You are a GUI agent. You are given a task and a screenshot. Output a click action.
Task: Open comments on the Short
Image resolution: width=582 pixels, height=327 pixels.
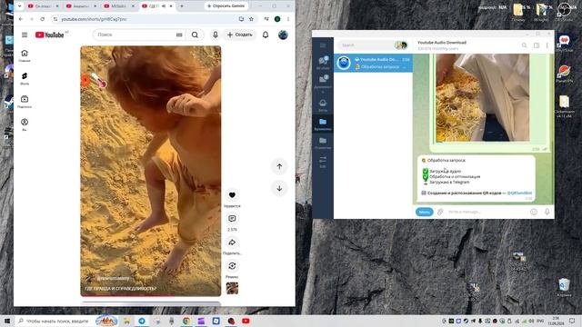(x=232, y=219)
